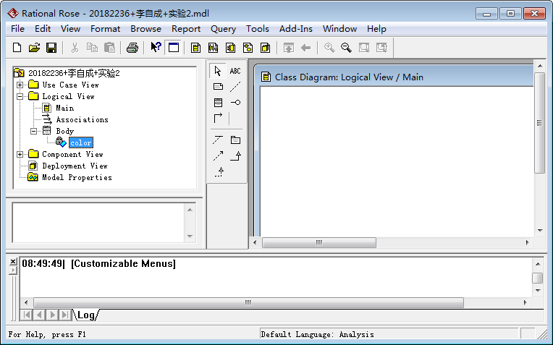Click the log pane horizontal scrollbar thumb

tap(248, 302)
